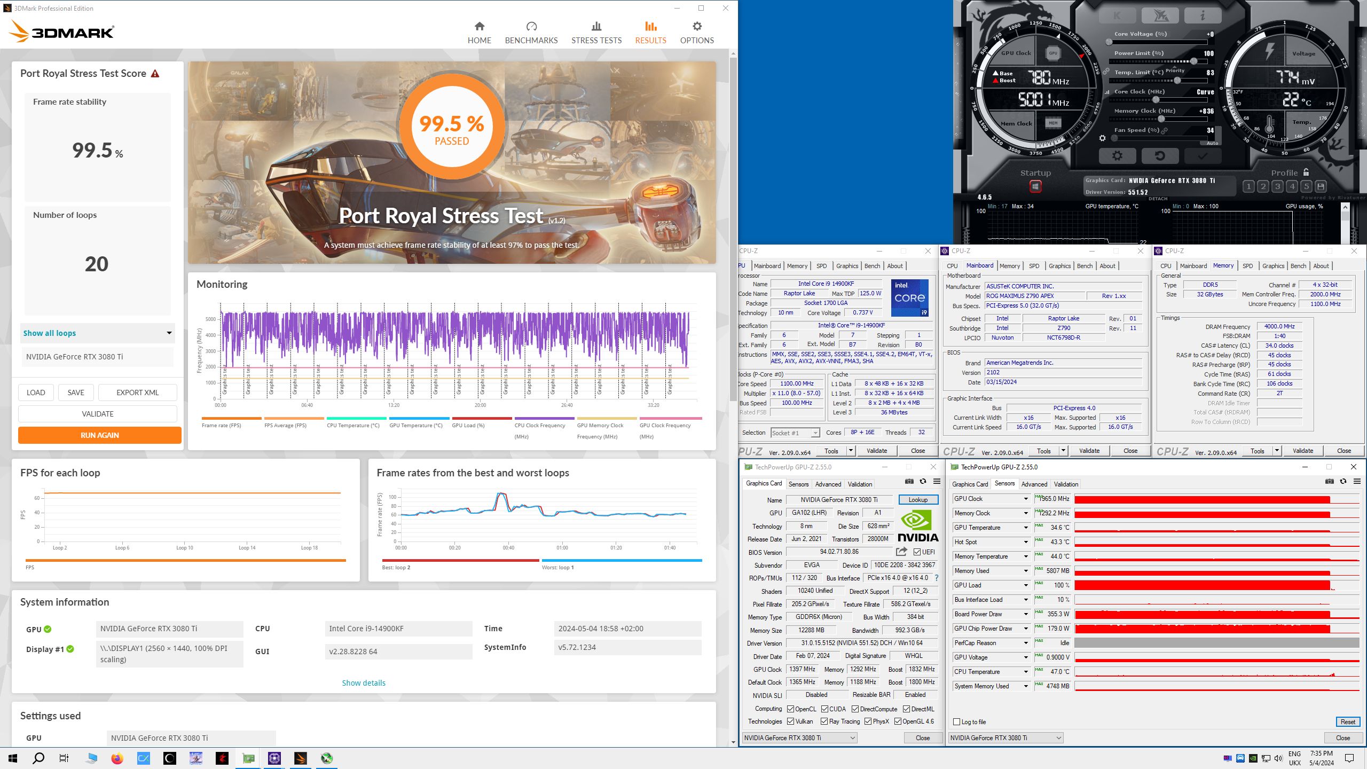Image resolution: width=1367 pixels, height=769 pixels.
Task: Open the Show details link
Action: coord(363,683)
